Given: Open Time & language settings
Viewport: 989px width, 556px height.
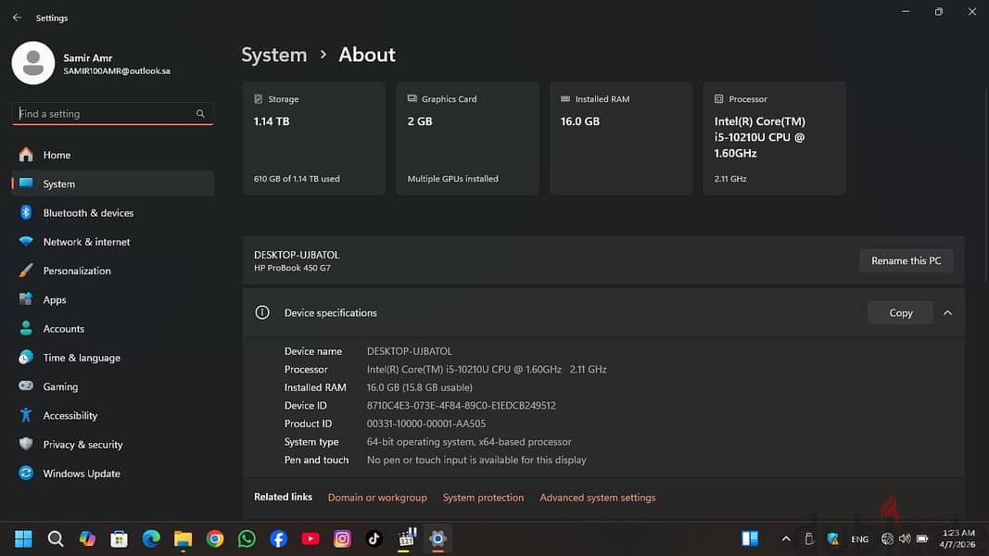Looking at the screenshot, I should pos(112,358).
